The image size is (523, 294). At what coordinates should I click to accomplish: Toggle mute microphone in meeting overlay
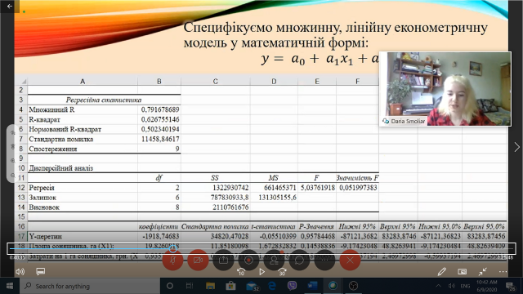172,260
